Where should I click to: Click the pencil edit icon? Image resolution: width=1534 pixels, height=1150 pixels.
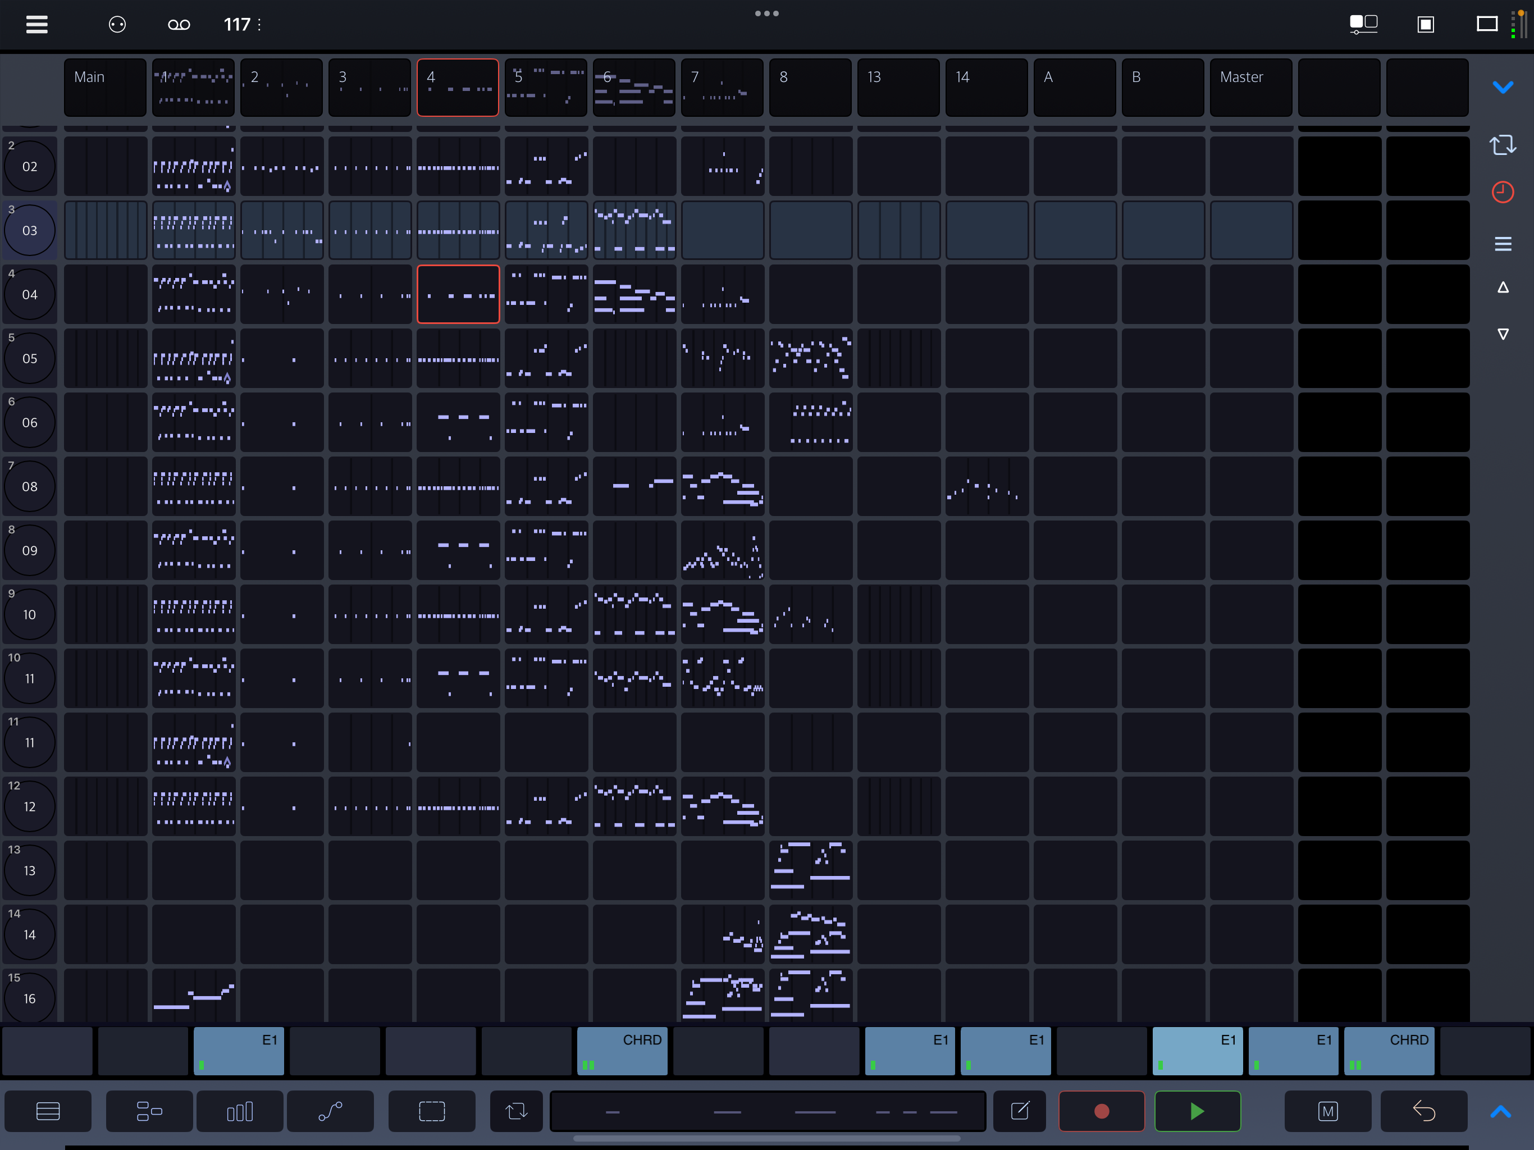(x=1020, y=1111)
